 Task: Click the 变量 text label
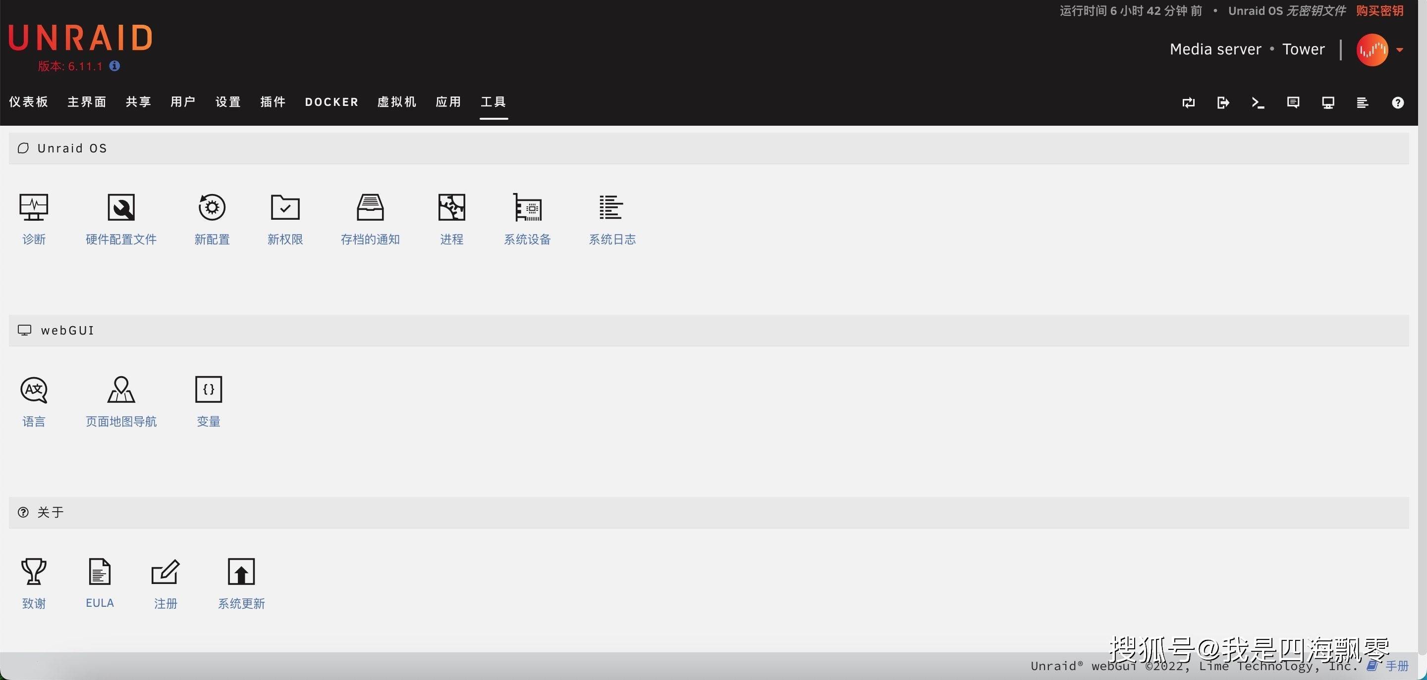(x=208, y=421)
